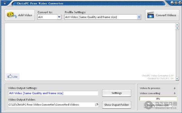The width and height of the screenshot is (182, 113).
Task: Click 'Created by Chris P.C. srl' text
Action: click(x=160, y=79)
